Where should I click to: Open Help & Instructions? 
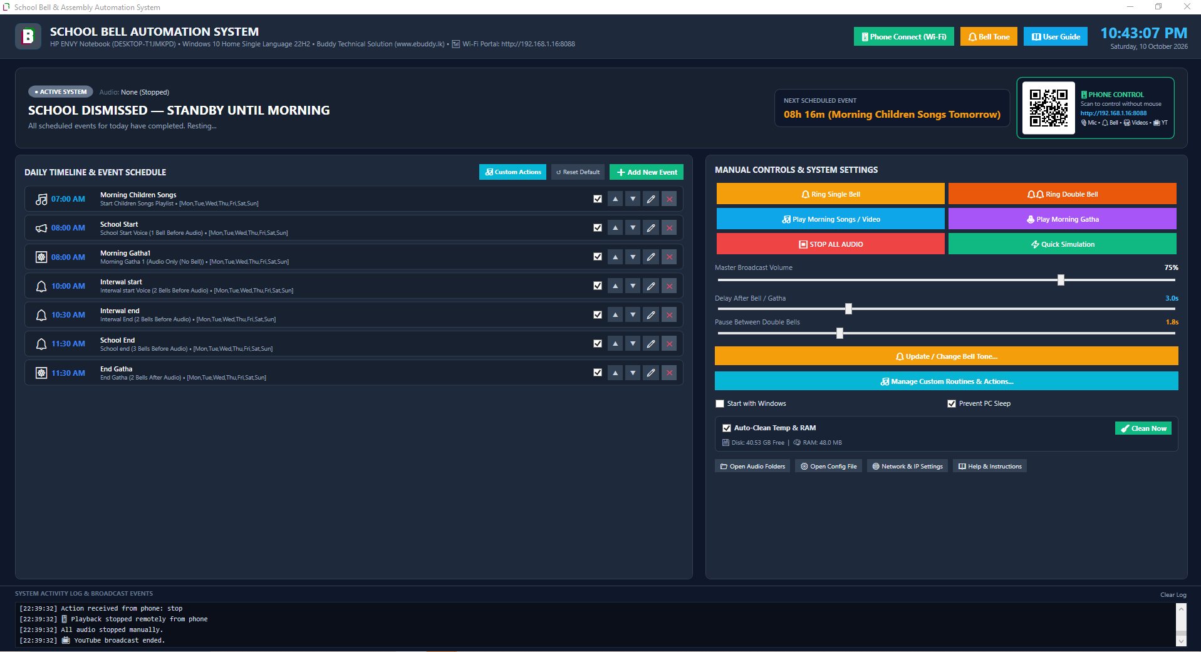point(990,467)
